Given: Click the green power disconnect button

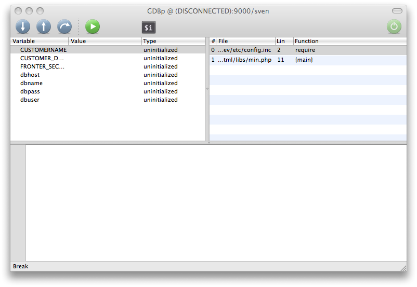Looking at the screenshot, I should click(394, 26).
